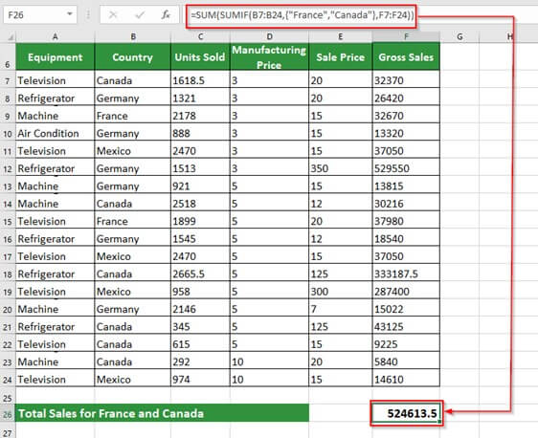The width and height of the screenshot is (538, 438).
Task: Click the Sale Price header cell
Action: (x=341, y=56)
